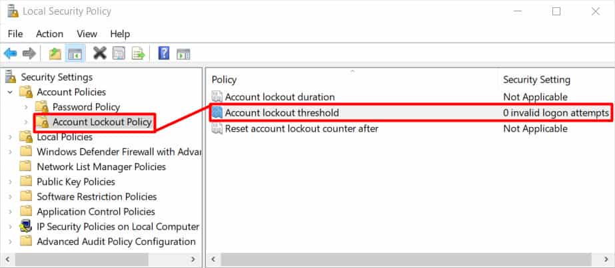Viewport: 615px width, 268px height.
Task: Click Reset account lockout counter policy icon
Action: (x=217, y=129)
